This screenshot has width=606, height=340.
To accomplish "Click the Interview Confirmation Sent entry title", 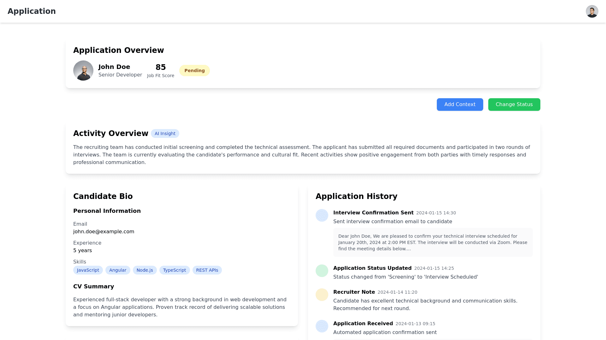I will (373, 213).
